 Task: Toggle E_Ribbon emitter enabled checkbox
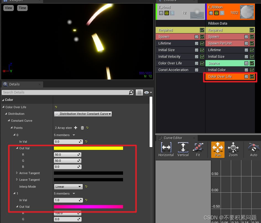[x=211, y=13]
